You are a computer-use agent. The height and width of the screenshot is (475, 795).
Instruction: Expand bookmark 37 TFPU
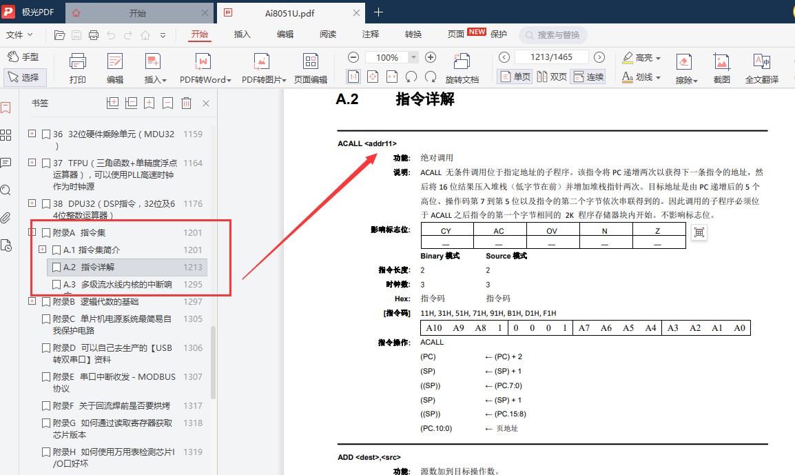[32, 163]
